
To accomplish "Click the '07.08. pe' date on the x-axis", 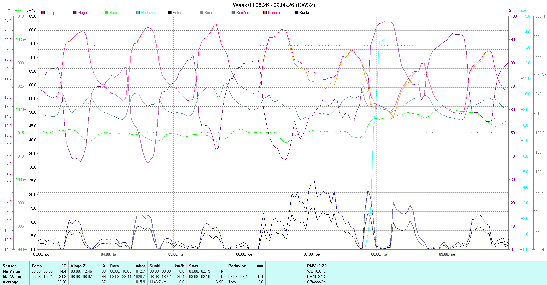I will click(312, 254).
